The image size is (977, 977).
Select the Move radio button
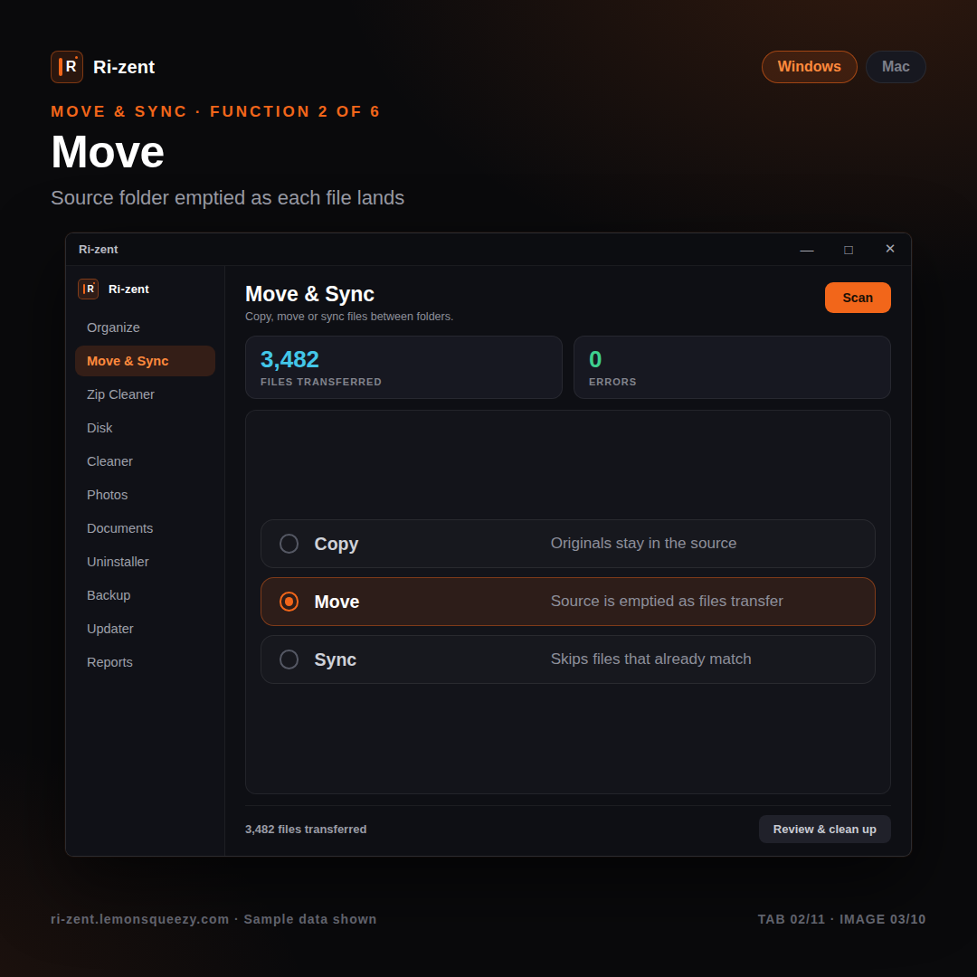point(289,602)
